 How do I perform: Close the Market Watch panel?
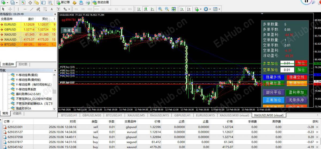pyautogui.click(x=55, y=14)
